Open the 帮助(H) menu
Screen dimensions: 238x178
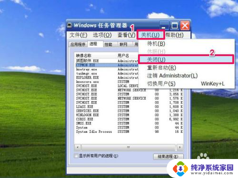175,35
